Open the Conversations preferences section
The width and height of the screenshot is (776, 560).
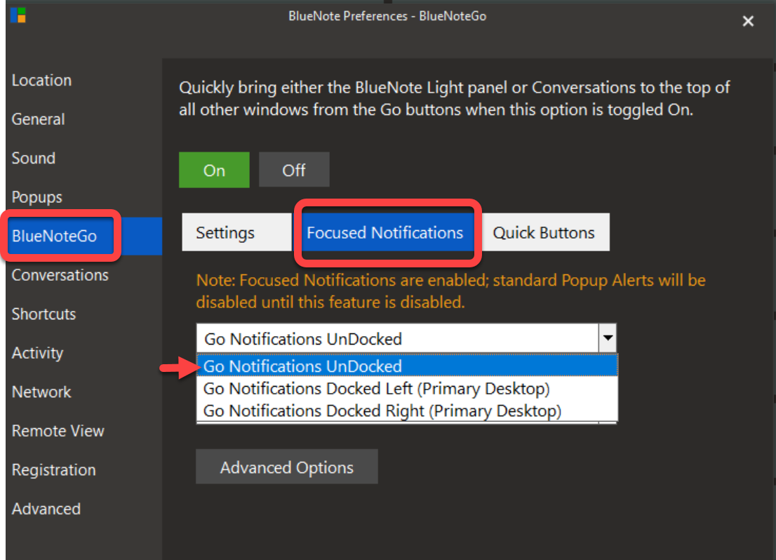pos(60,275)
